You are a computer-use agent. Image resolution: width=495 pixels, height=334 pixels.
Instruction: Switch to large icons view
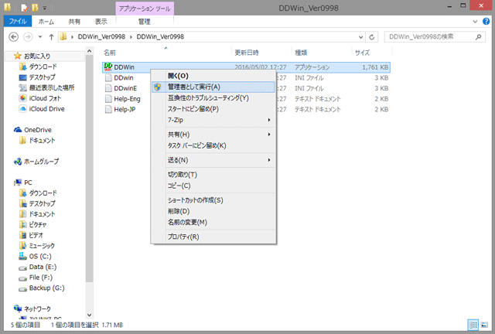484,325
